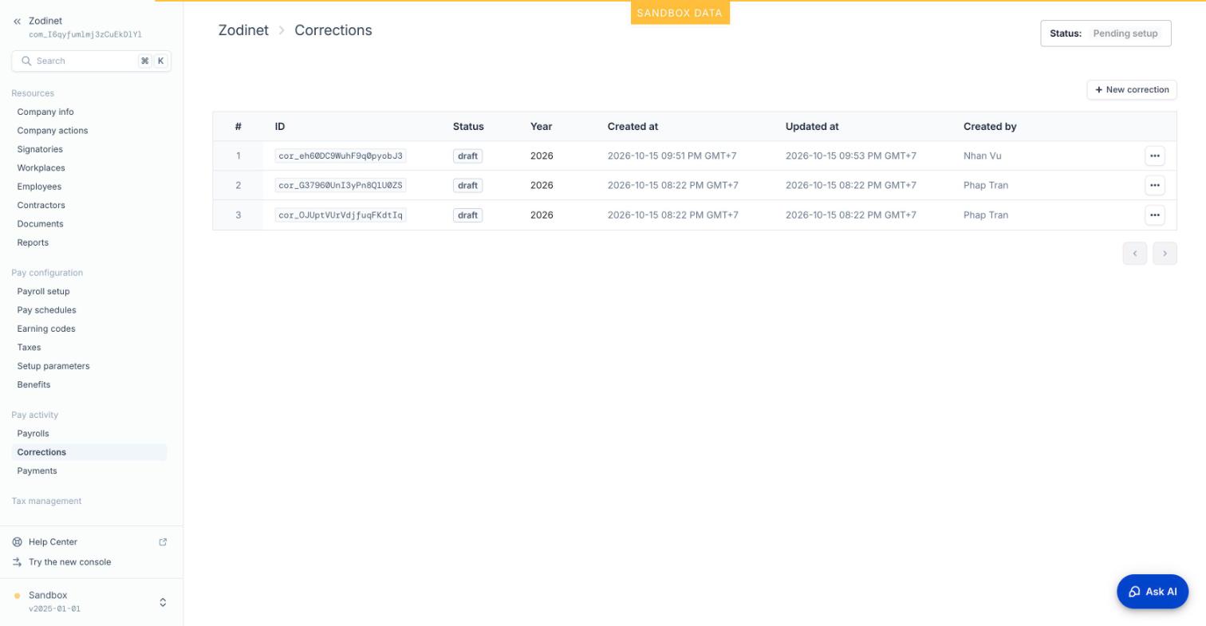Go to next page of corrections
Image resolution: width=1206 pixels, height=626 pixels.
click(1165, 254)
